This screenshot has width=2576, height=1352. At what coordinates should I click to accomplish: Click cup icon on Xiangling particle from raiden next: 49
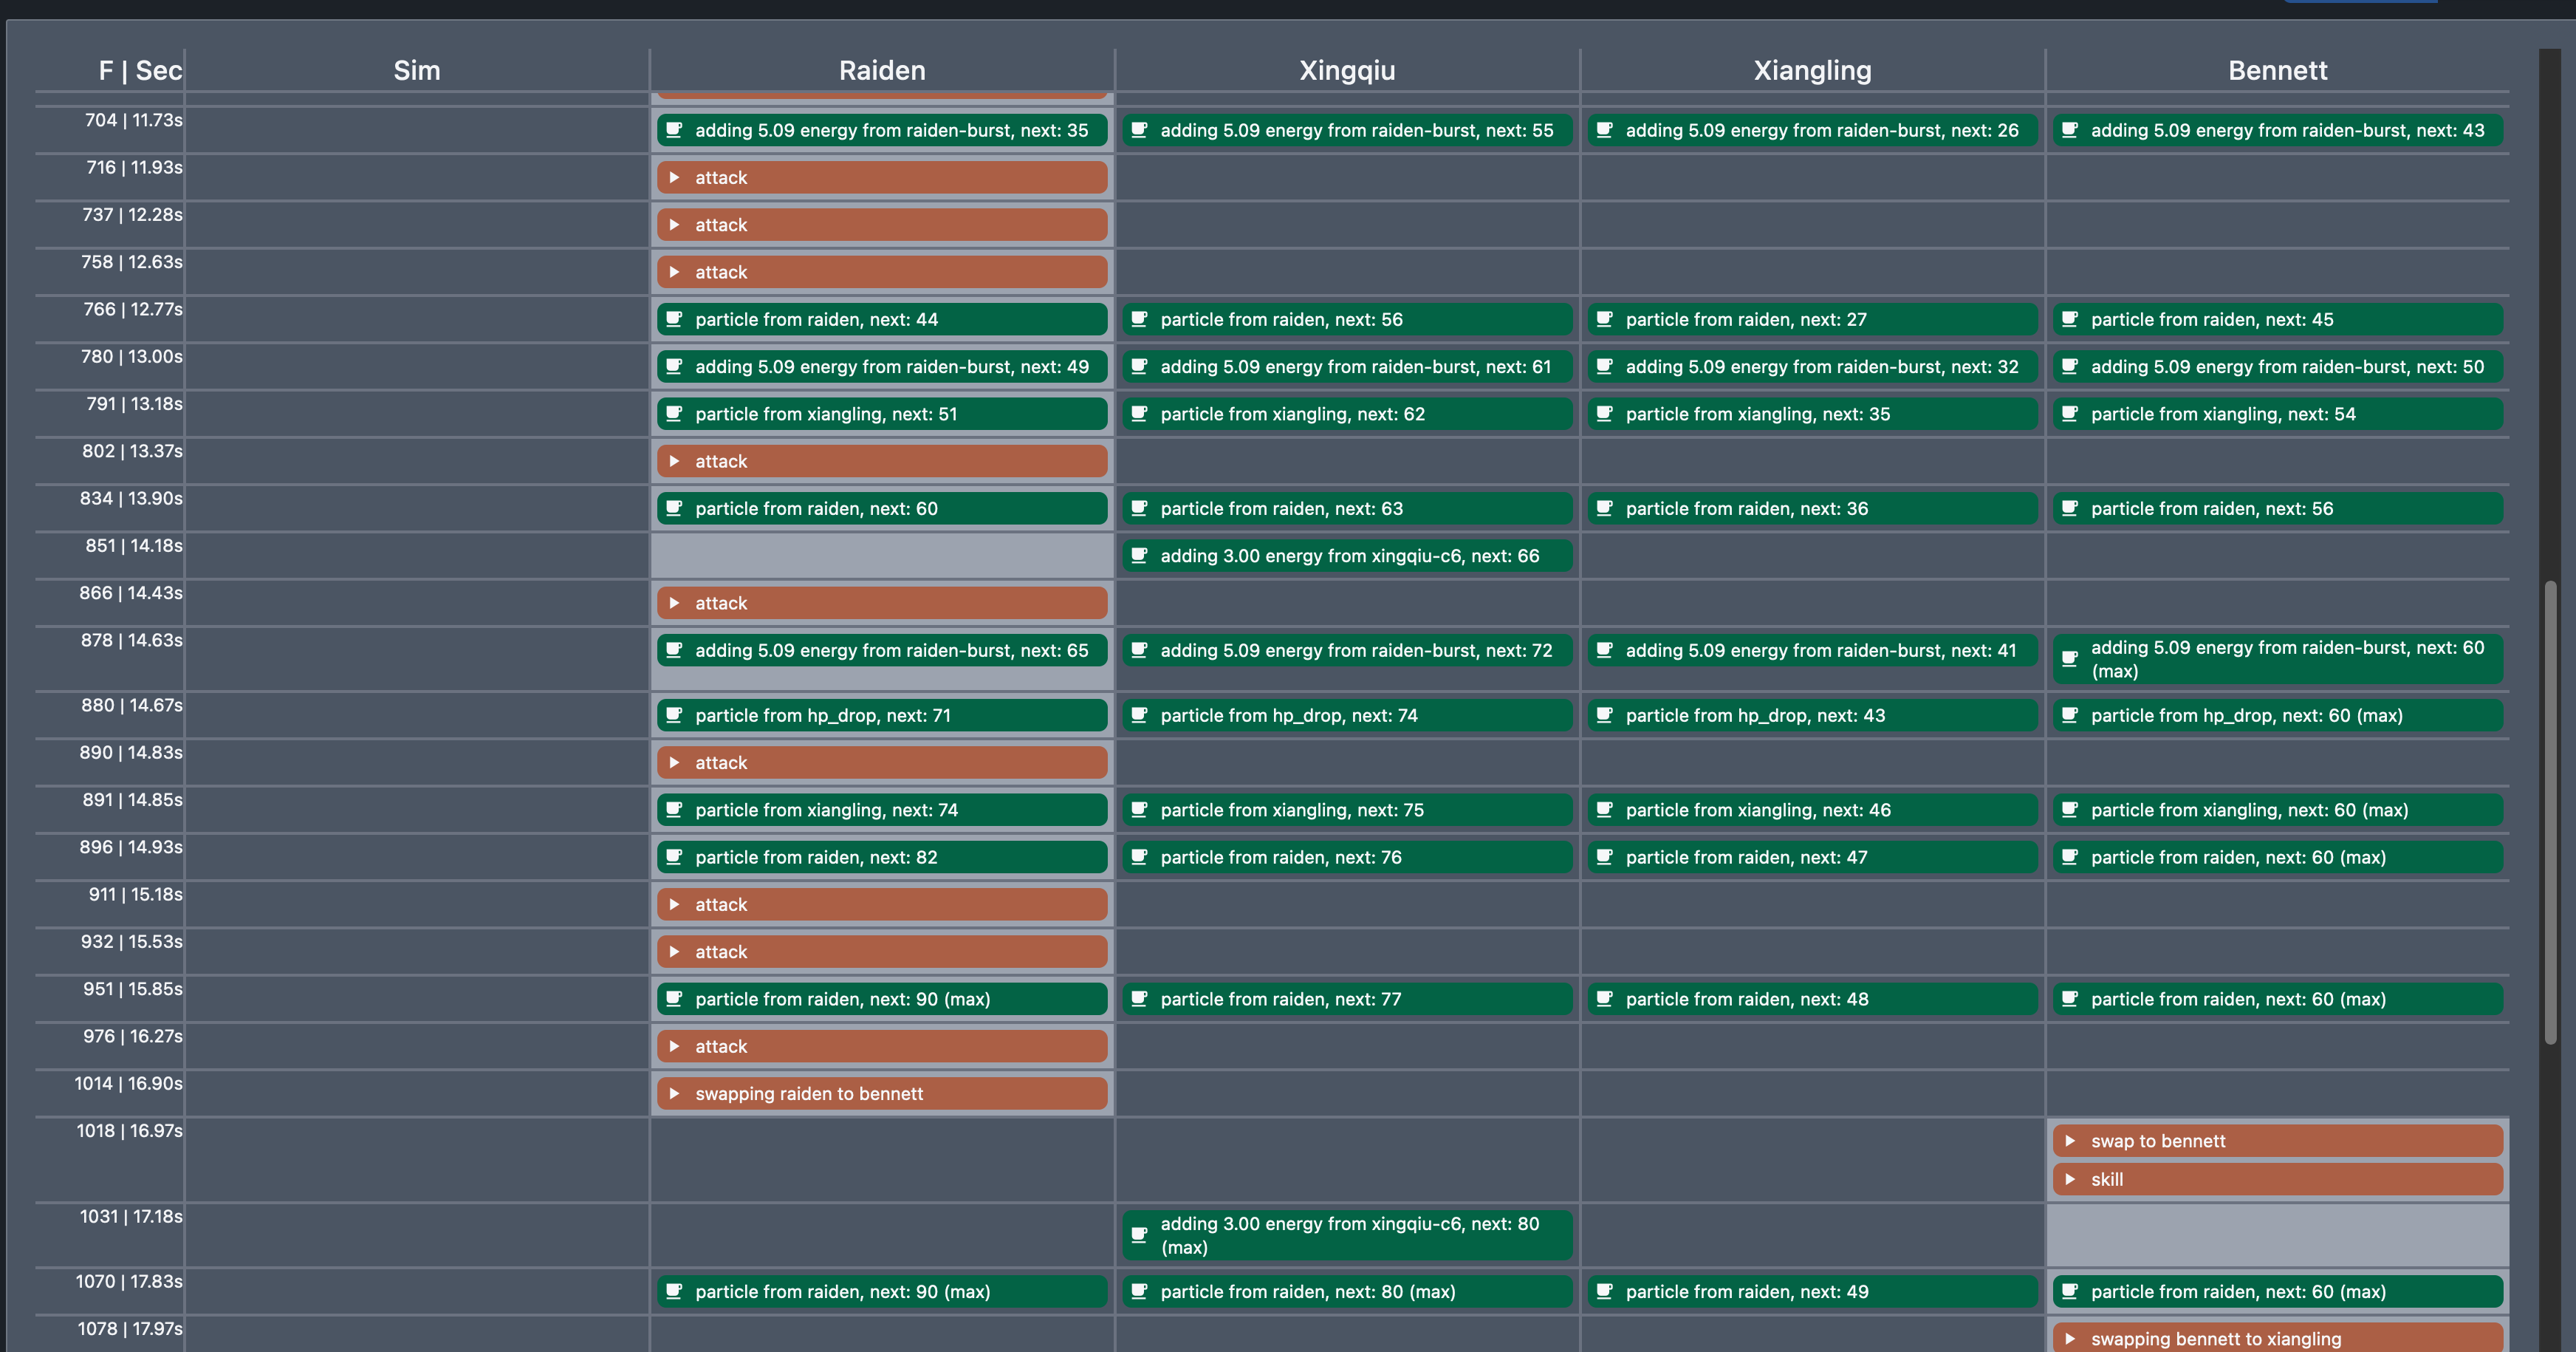(1604, 1291)
